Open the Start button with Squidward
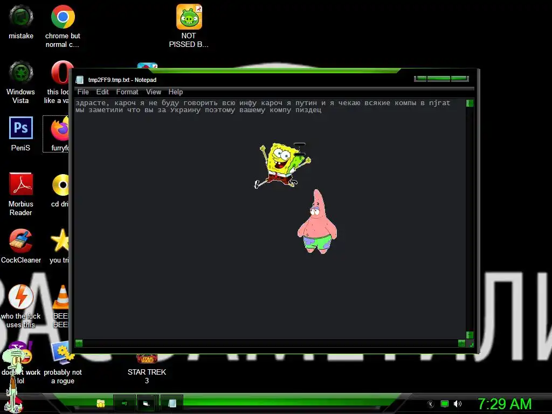The image size is (552, 414). click(x=13, y=403)
